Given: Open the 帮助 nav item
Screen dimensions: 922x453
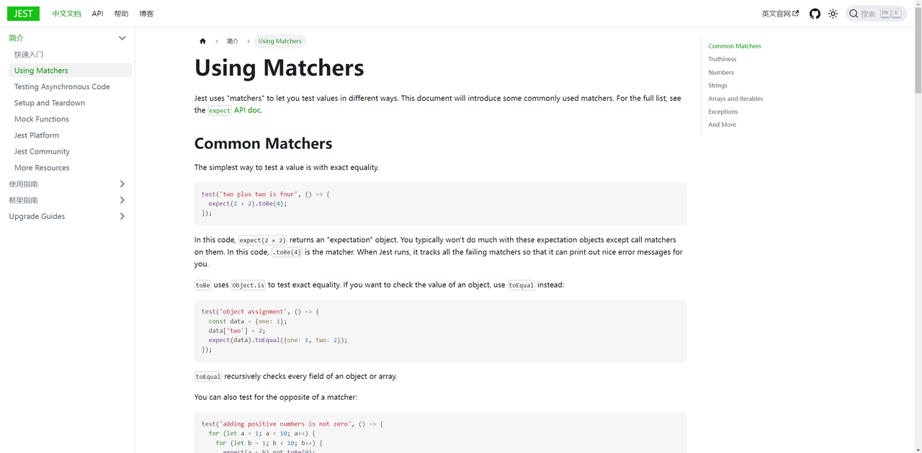Looking at the screenshot, I should click(x=121, y=14).
